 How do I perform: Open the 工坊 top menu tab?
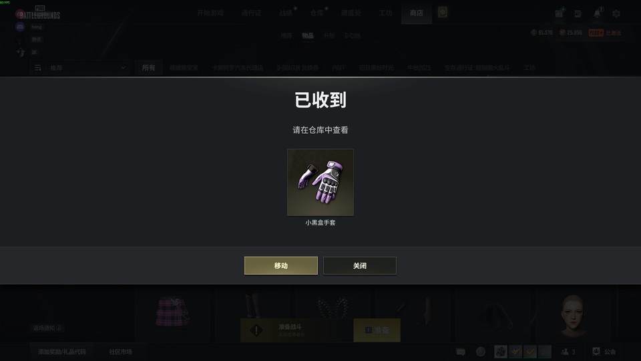pos(385,13)
